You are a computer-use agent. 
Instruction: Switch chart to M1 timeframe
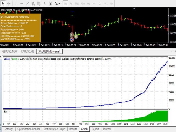coord(65,4)
